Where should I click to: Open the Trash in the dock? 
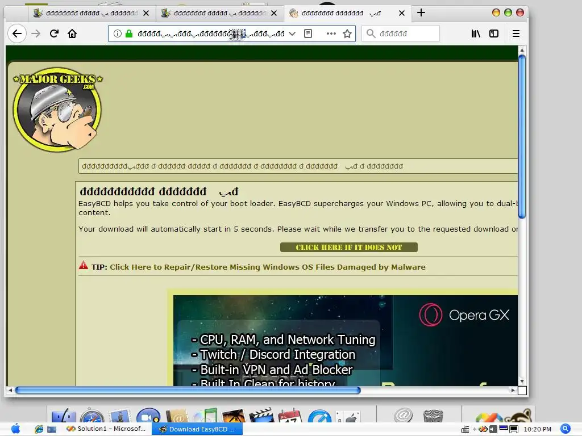[433, 416]
